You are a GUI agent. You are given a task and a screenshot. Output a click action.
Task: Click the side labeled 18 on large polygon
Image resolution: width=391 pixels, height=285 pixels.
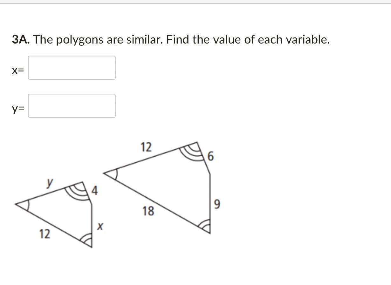pyautogui.click(x=148, y=211)
